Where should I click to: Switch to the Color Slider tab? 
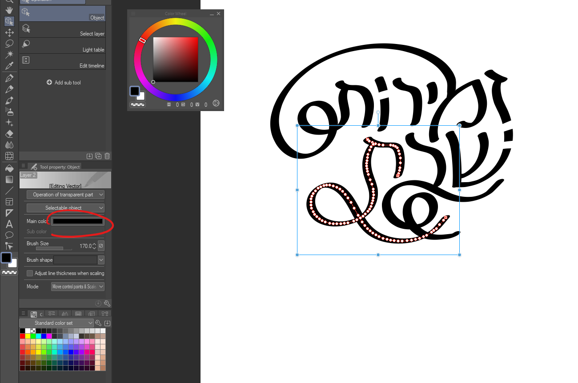click(52, 314)
